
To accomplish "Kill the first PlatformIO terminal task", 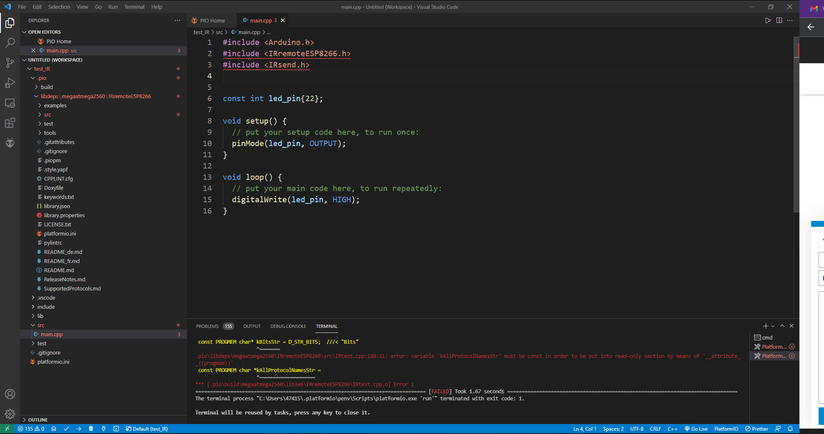I will tap(792, 347).
